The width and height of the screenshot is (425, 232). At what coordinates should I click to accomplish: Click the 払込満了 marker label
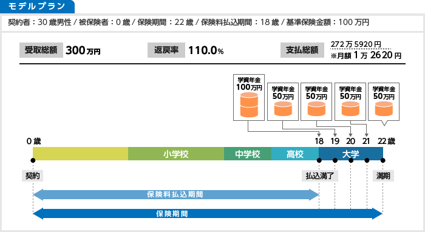pyautogui.click(x=320, y=176)
